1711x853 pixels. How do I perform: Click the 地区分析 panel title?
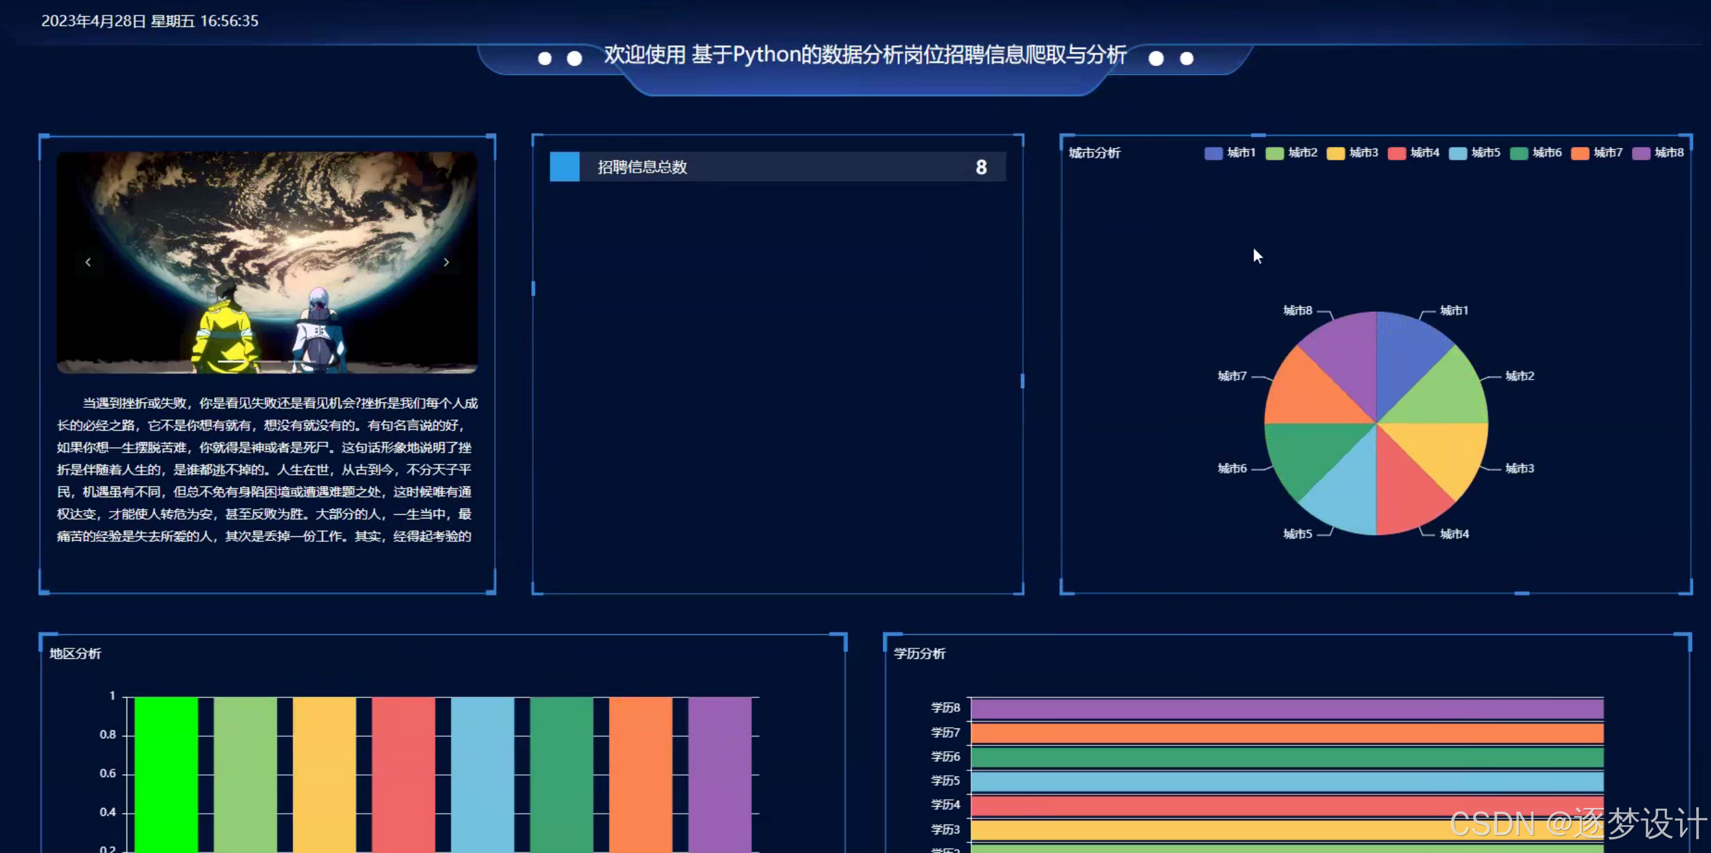coord(75,654)
